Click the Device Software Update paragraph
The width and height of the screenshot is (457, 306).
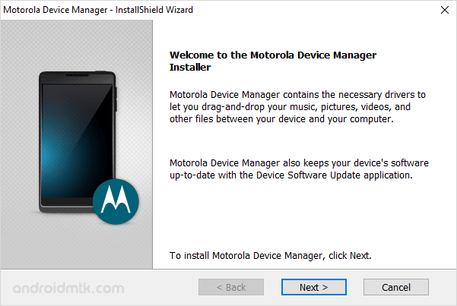(x=299, y=169)
